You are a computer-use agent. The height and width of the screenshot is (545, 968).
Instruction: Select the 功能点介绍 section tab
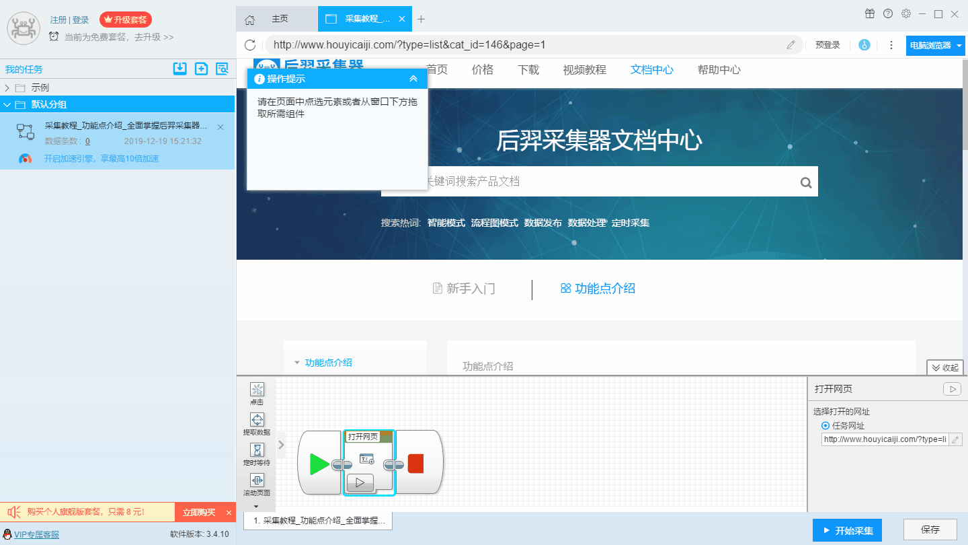click(598, 289)
